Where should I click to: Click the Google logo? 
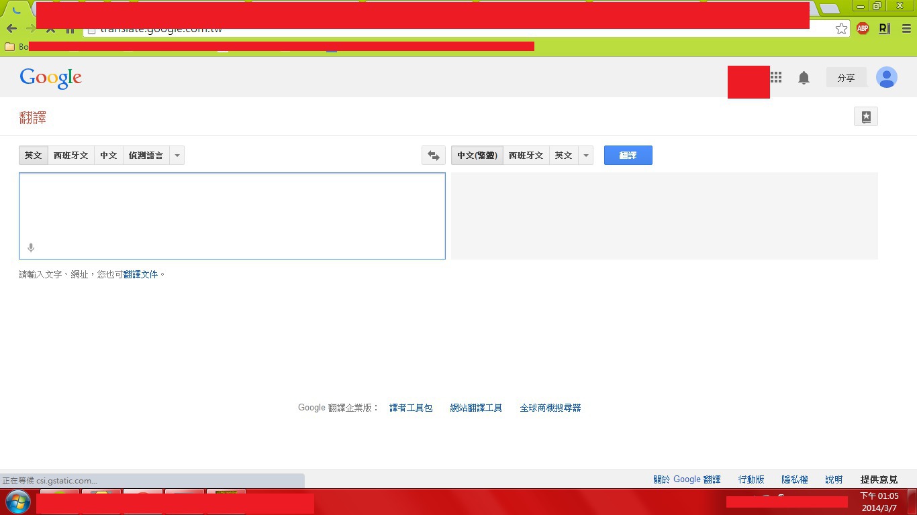point(51,78)
